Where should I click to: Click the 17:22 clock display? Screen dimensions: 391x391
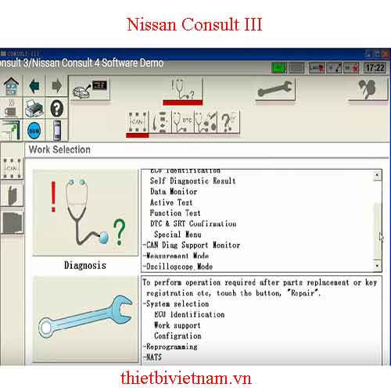tap(375, 68)
